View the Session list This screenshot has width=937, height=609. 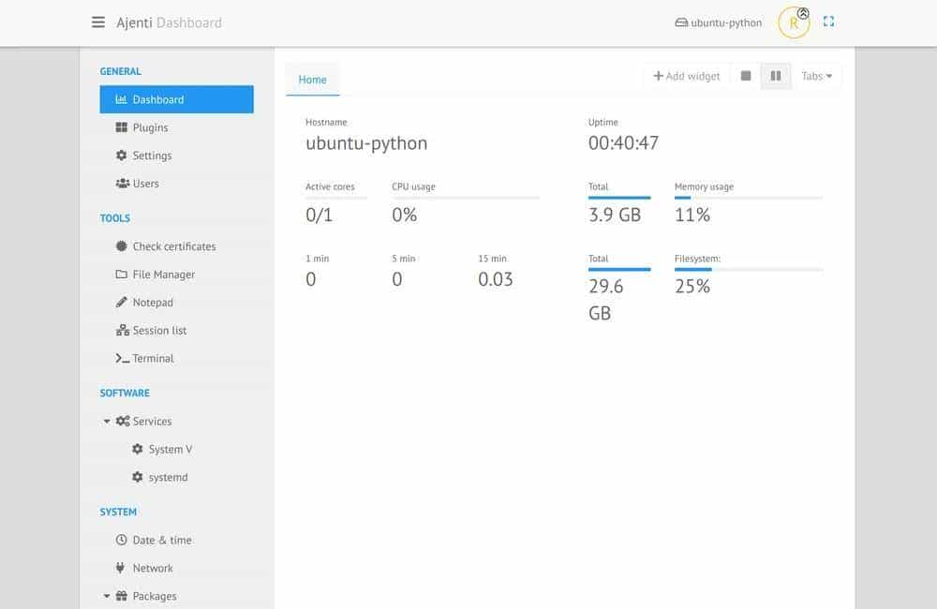tap(157, 330)
